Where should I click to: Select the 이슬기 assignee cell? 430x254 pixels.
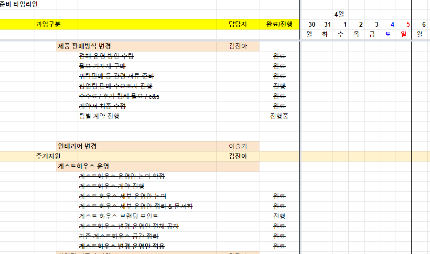(238, 146)
